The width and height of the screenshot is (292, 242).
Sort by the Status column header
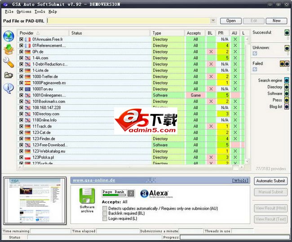point(109,33)
